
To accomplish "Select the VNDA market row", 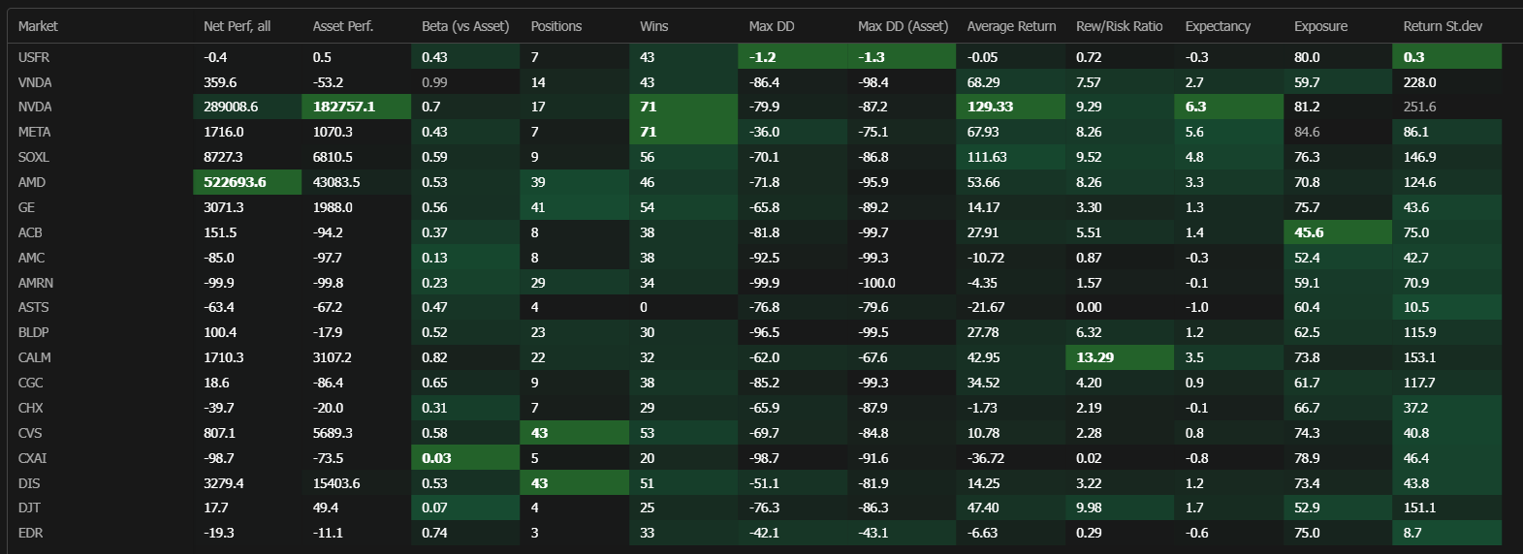I will click(754, 82).
